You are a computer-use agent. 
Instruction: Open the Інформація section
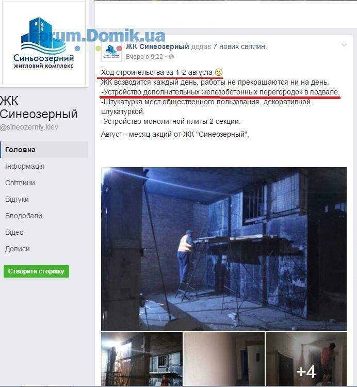coord(25,166)
